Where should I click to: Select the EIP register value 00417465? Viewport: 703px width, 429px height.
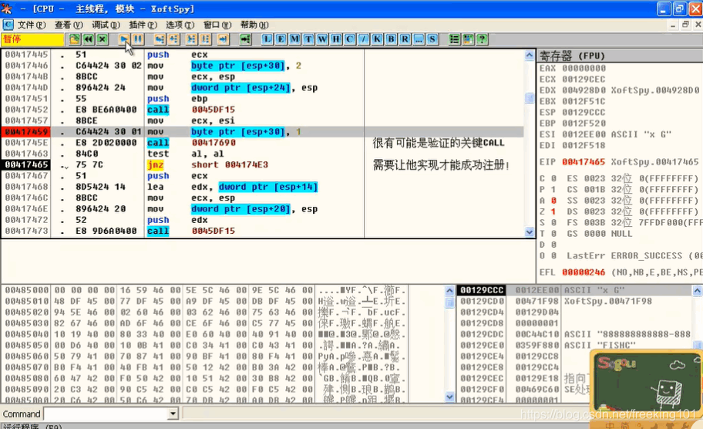click(x=584, y=161)
